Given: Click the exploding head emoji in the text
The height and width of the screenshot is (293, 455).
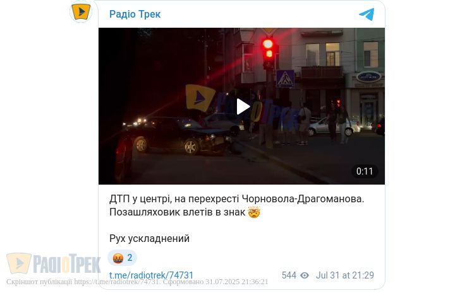Looking at the screenshot, I should [x=254, y=212].
